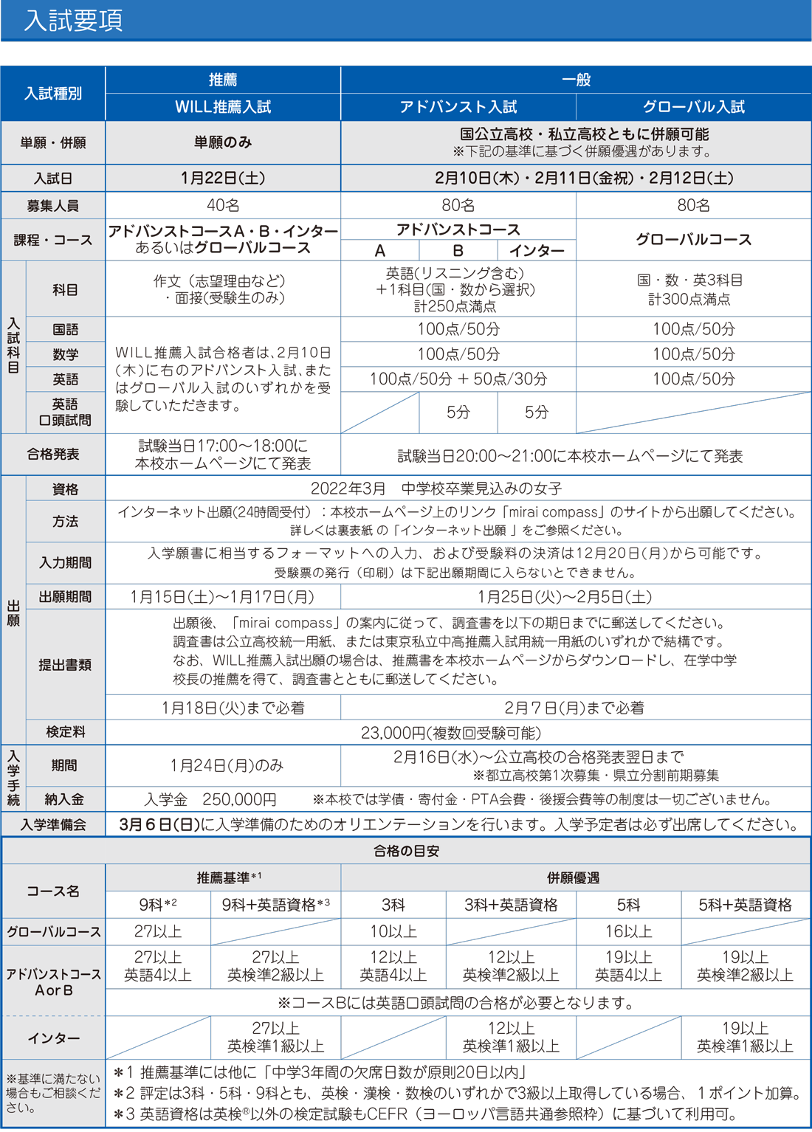812x1132 pixels.
Task: Click the 3科+英語資格 column header
Action: click(x=511, y=905)
